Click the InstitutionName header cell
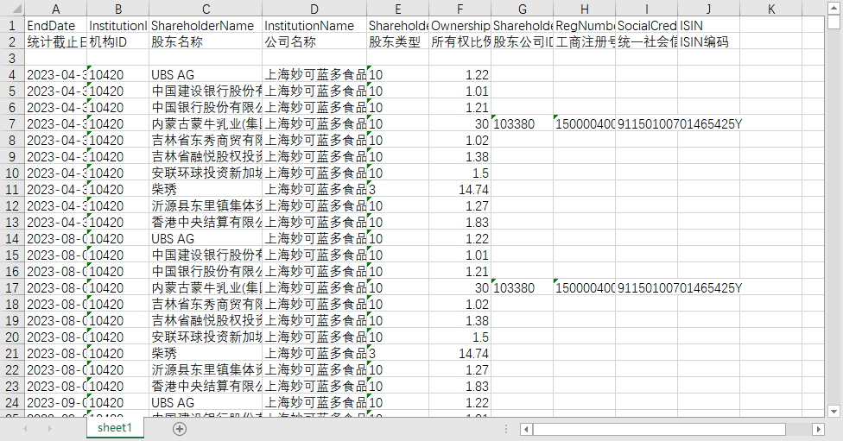Screen dimensions: 843x441 pos(314,25)
